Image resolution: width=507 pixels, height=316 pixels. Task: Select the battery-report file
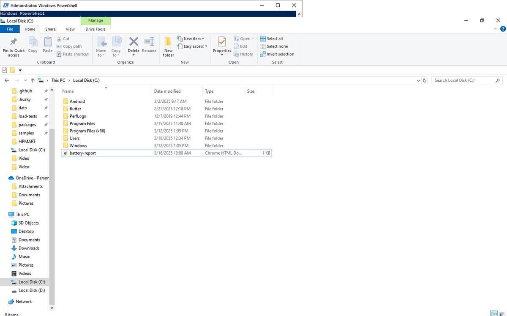[166, 153]
